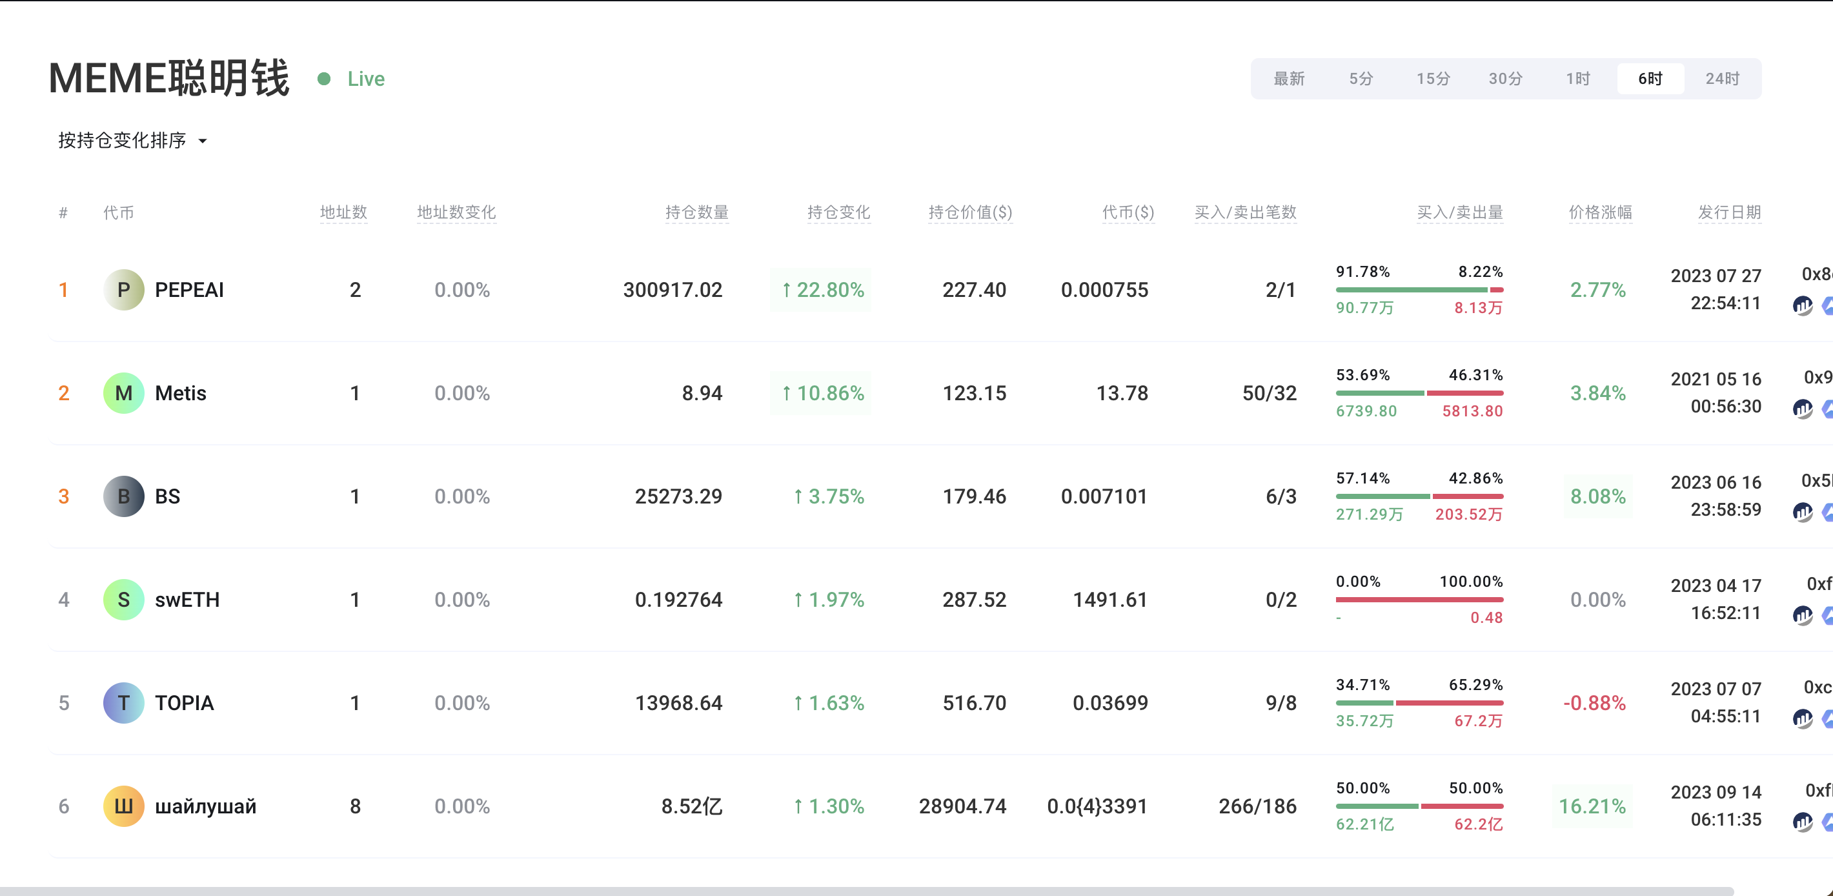Screen dimensions: 1833x896
Task: Open 按持仓变化排序 sort dropdown
Action: (x=123, y=140)
